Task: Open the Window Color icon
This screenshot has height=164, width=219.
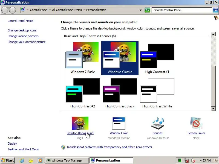Action: [119, 123]
